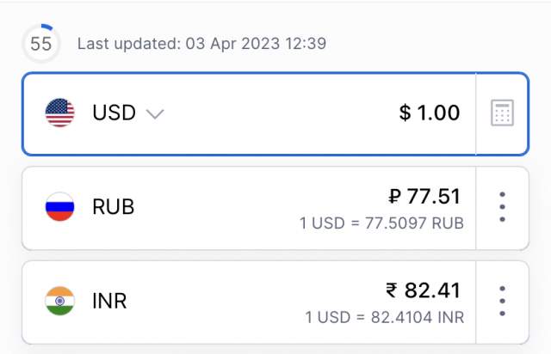Click the dollar sign before 1.00

pyautogui.click(x=406, y=113)
